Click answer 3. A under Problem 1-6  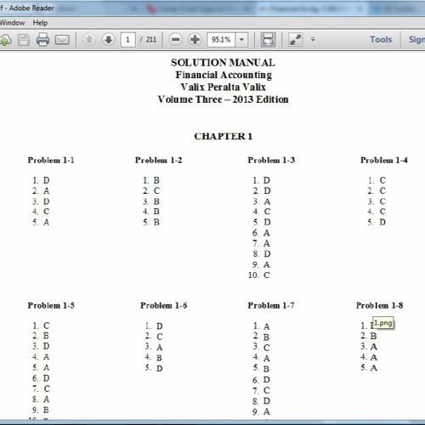[x=154, y=347]
